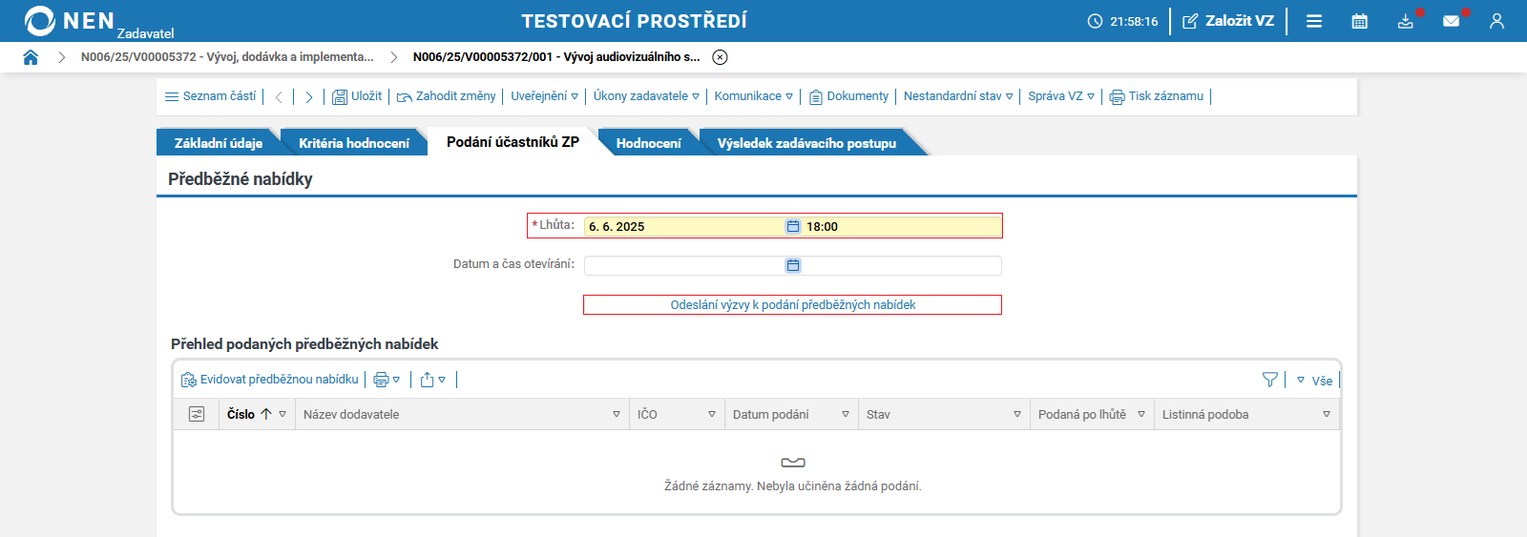This screenshot has height=537, width=1527.
Task: Click the Lhůta date field
Action: tap(684, 227)
